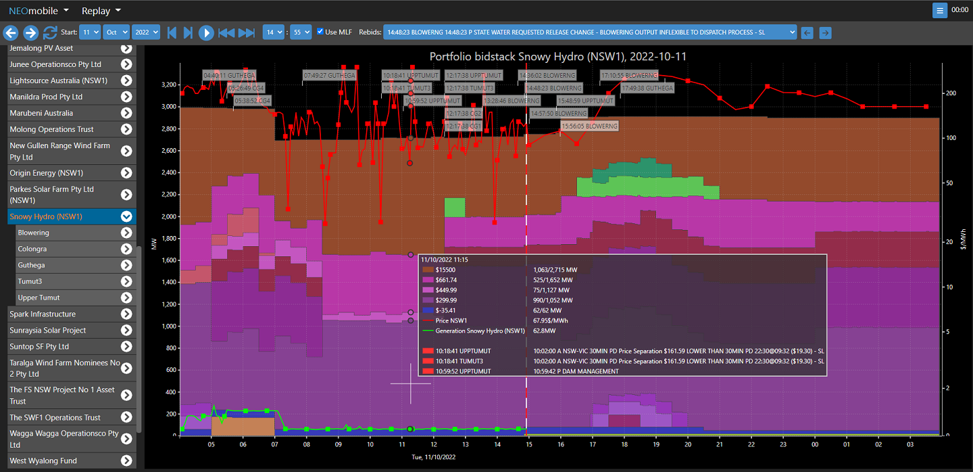The image size is (973, 472).
Task: Select Colongra station in sidebar
Action: 76,249
